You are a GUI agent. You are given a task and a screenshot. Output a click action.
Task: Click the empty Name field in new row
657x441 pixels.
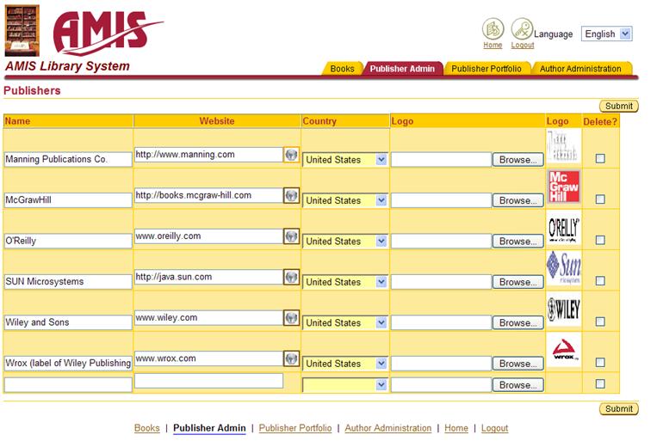[68, 385]
